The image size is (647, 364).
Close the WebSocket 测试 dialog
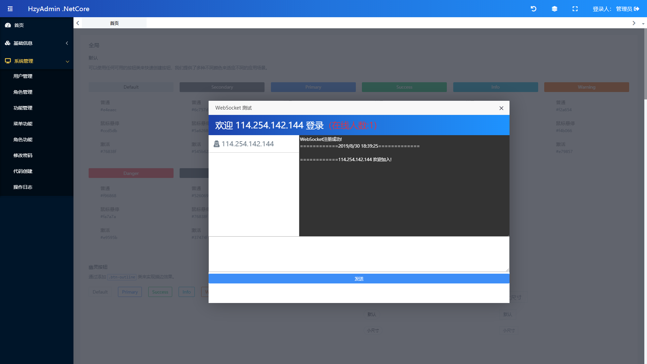tap(501, 108)
